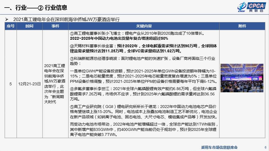Select the slide title 一、行业——② 行业信息
This screenshot has width=269, height=151.
point(36,8)
